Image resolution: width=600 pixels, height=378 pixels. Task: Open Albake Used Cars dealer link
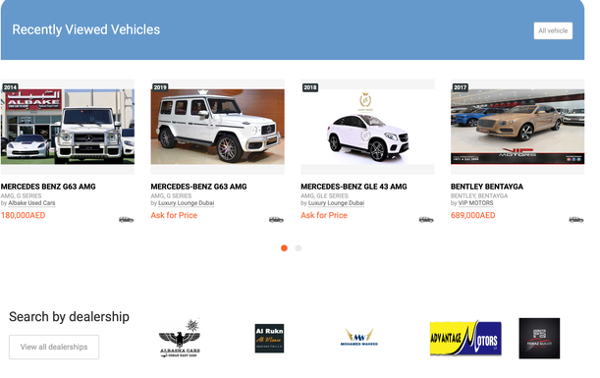[31, 203]
